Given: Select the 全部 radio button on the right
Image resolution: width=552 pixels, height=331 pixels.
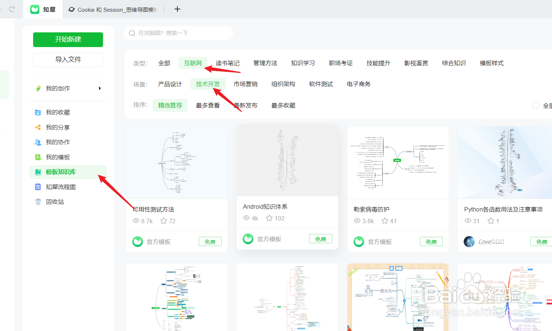Looking at the screenshot, I should click(536, 105).
